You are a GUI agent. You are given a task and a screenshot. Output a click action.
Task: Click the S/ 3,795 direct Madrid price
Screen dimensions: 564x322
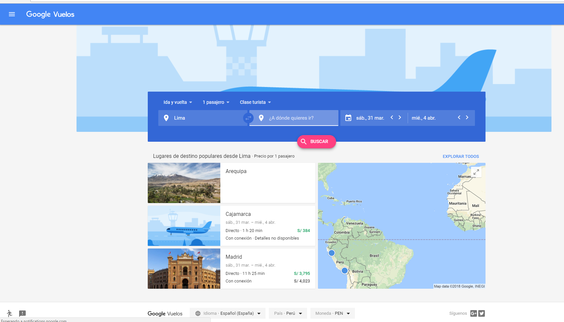pos(302,274)
